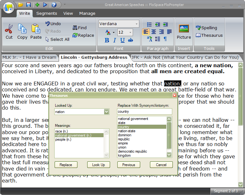Image resolution: width=245 pixels, height=195 pixels.
Task: Pick 'kingdom' from synonym list
Action: point(142,155)
